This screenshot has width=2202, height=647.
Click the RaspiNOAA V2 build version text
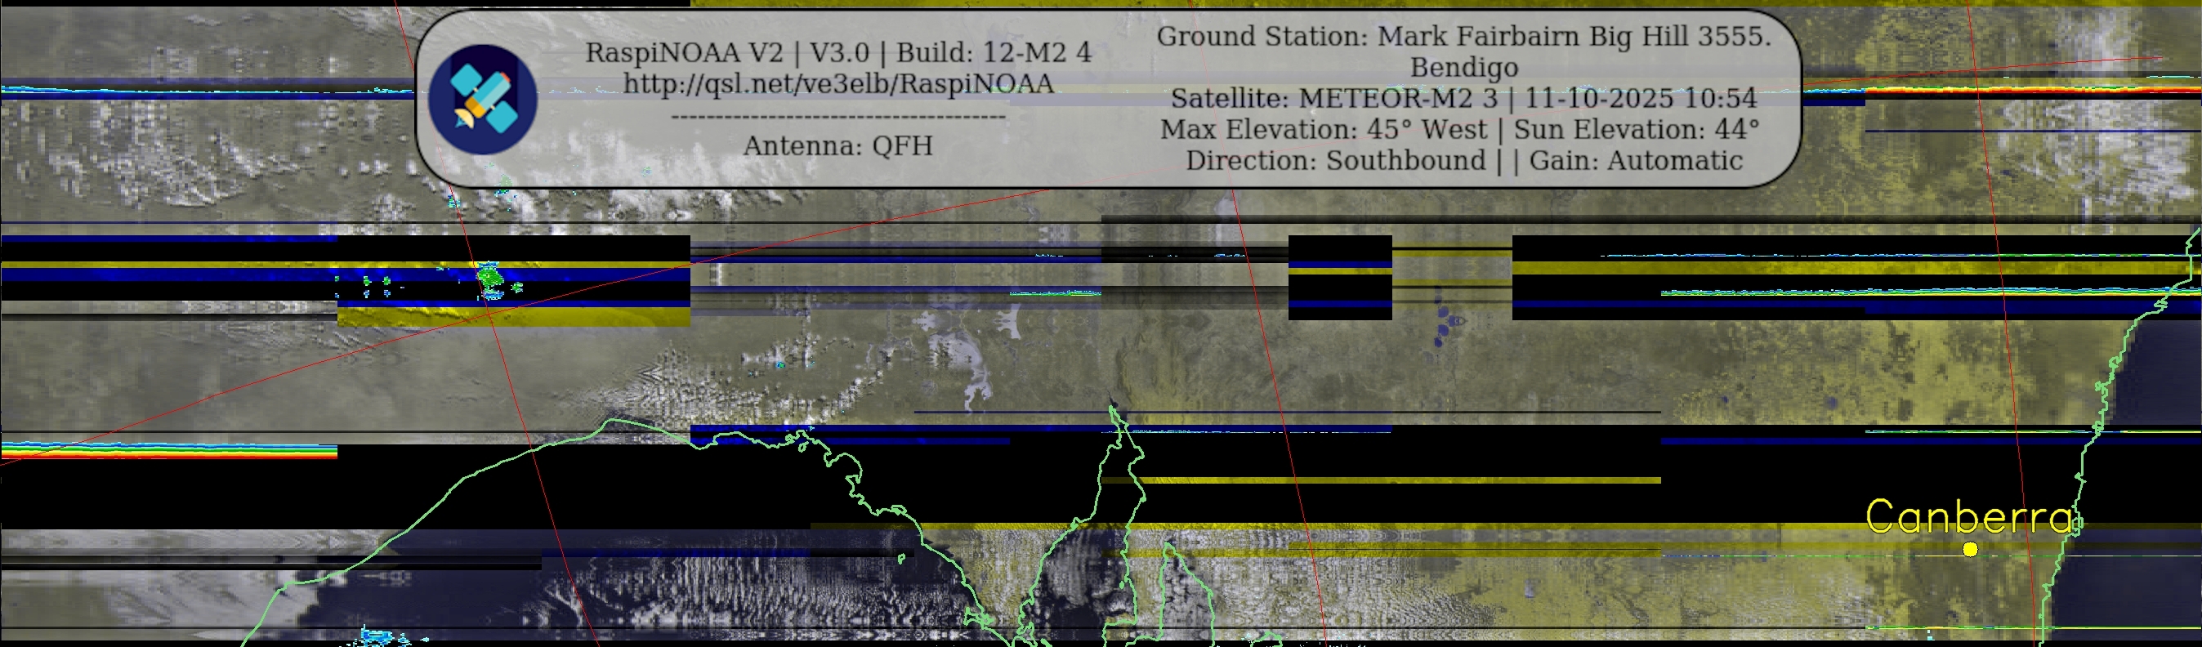pos(837,53)
